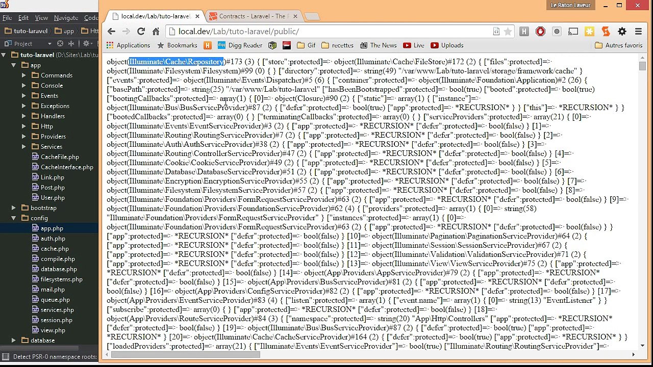The width and height of the screenshot is (653, 367).
Task: Go to the browser Home page
Action: 156,32
